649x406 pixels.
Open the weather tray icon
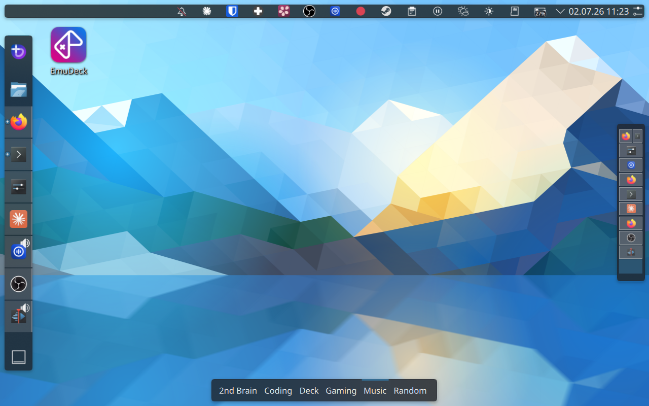pos(463,11)
